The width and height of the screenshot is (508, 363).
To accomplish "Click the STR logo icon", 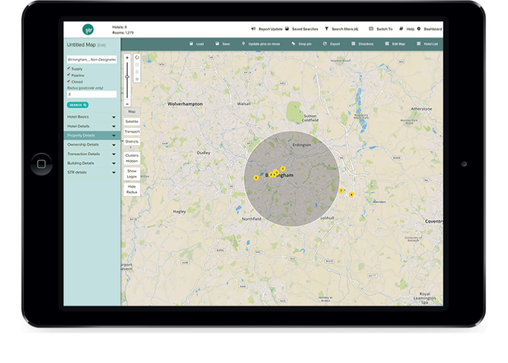I will [88, 29].
